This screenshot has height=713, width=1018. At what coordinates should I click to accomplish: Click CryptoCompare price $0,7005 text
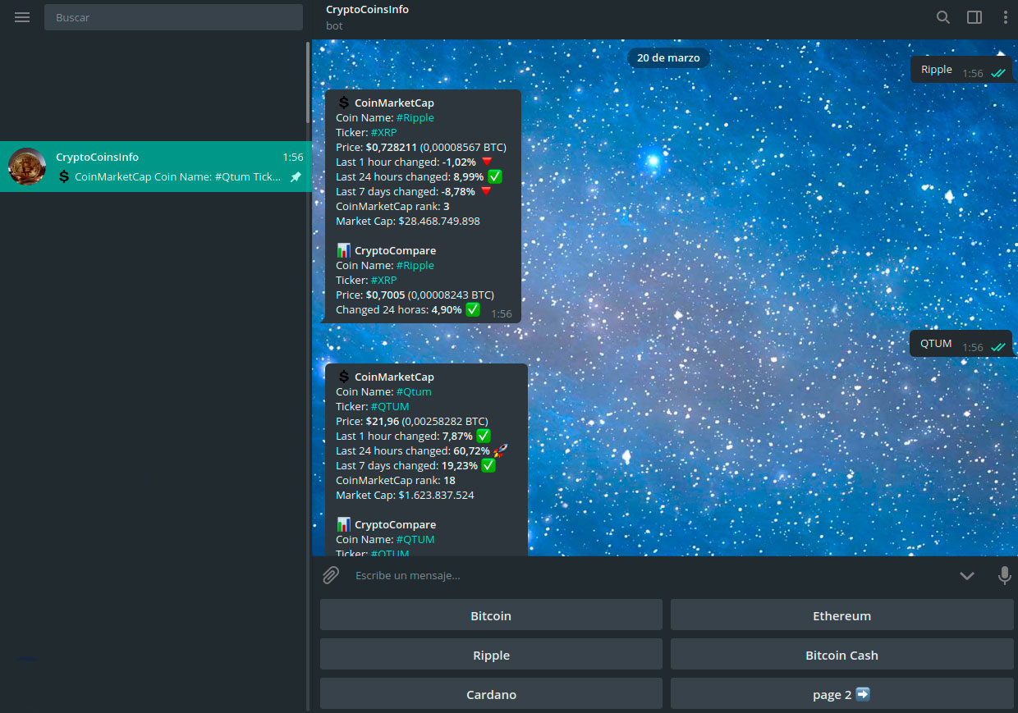pyautogui.click(x=386, y=295)
